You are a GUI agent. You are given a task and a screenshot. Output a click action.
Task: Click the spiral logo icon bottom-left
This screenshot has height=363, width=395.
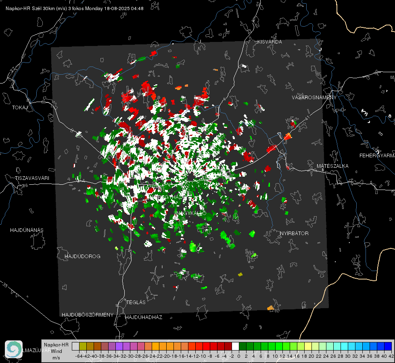[14, 349]
